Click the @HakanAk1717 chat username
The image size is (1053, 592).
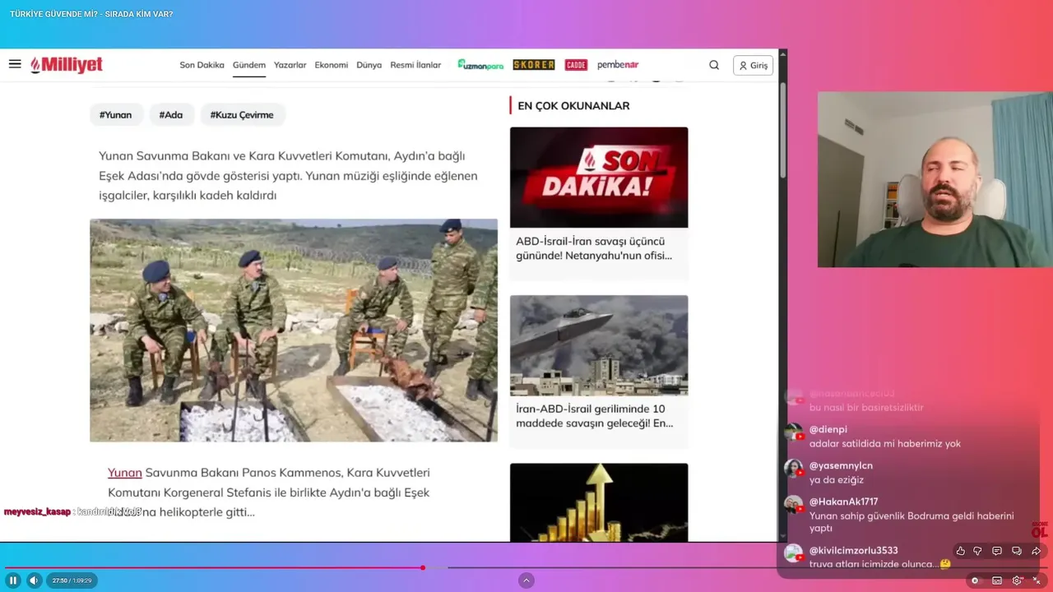point(843,502)
